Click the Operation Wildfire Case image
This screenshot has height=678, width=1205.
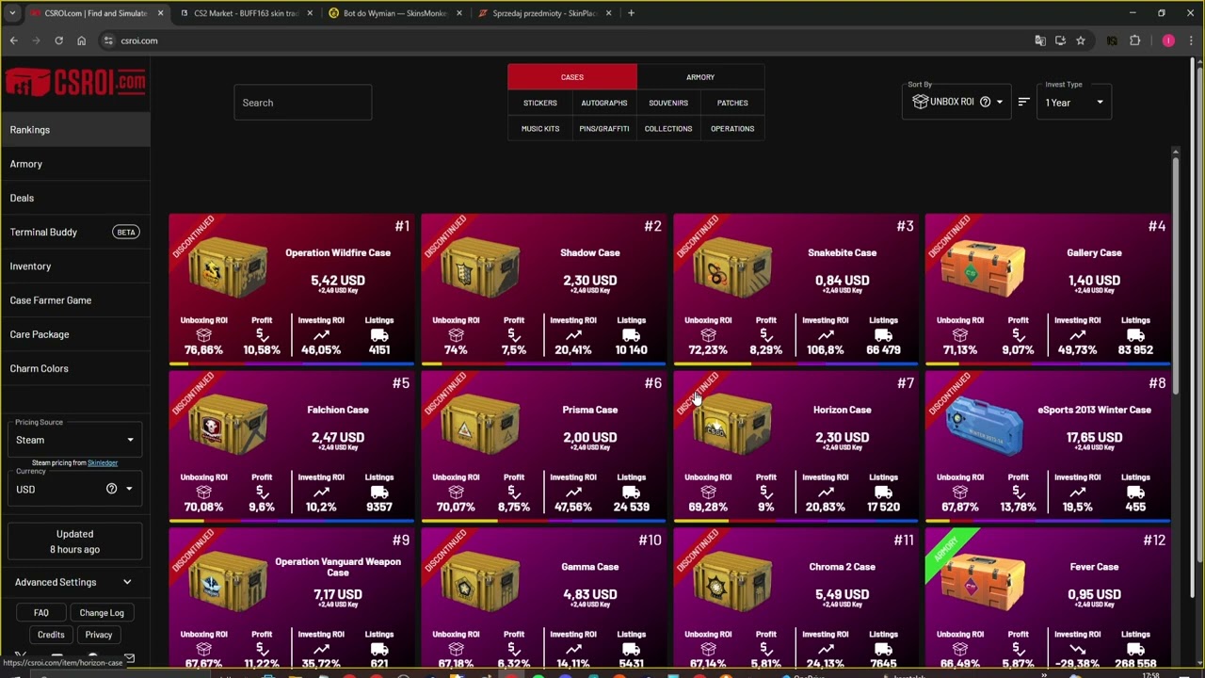pos(226,267)
